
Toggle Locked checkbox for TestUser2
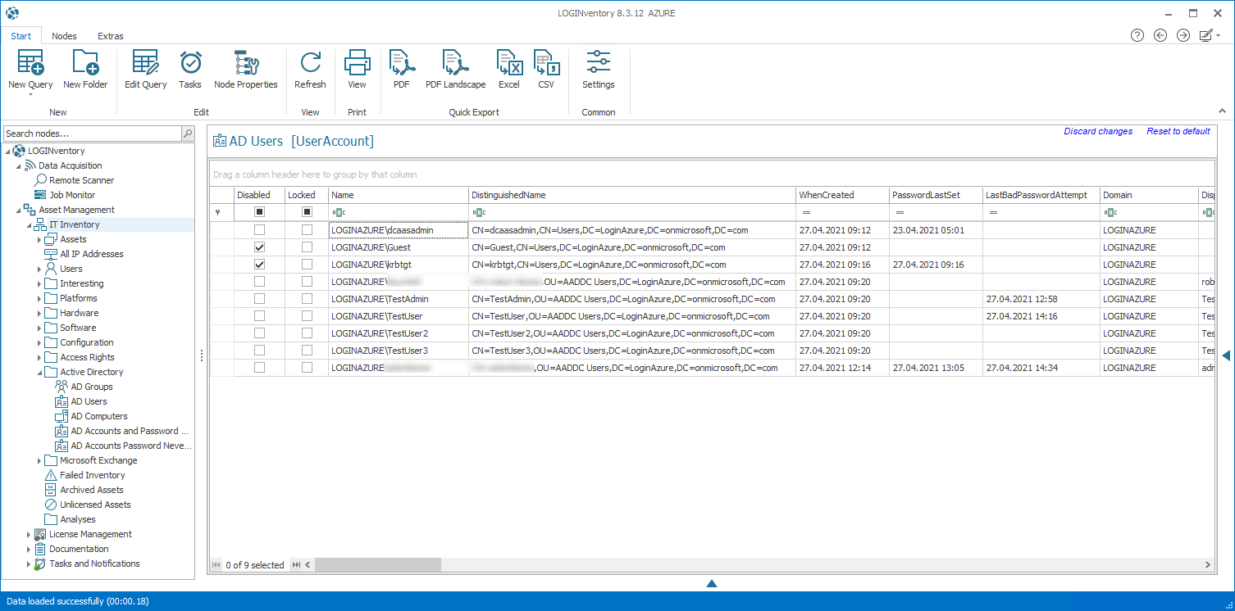point(307,333)
